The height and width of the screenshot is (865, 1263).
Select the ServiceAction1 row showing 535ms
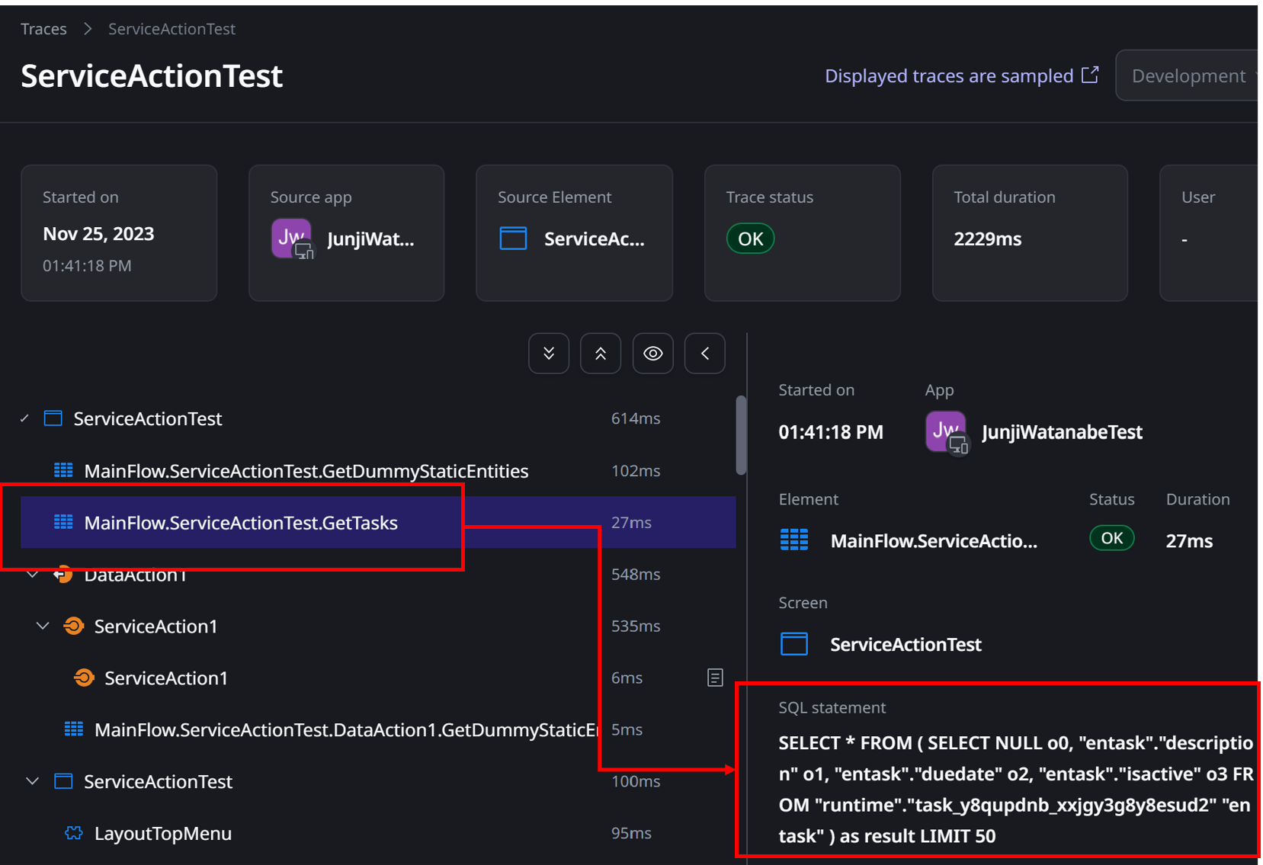pos(378,626)
